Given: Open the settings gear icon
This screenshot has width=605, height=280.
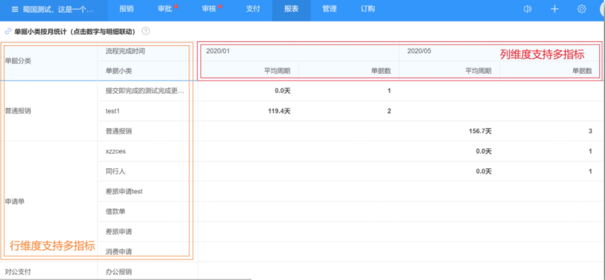Looking at the screenshot, I should 581,10.
